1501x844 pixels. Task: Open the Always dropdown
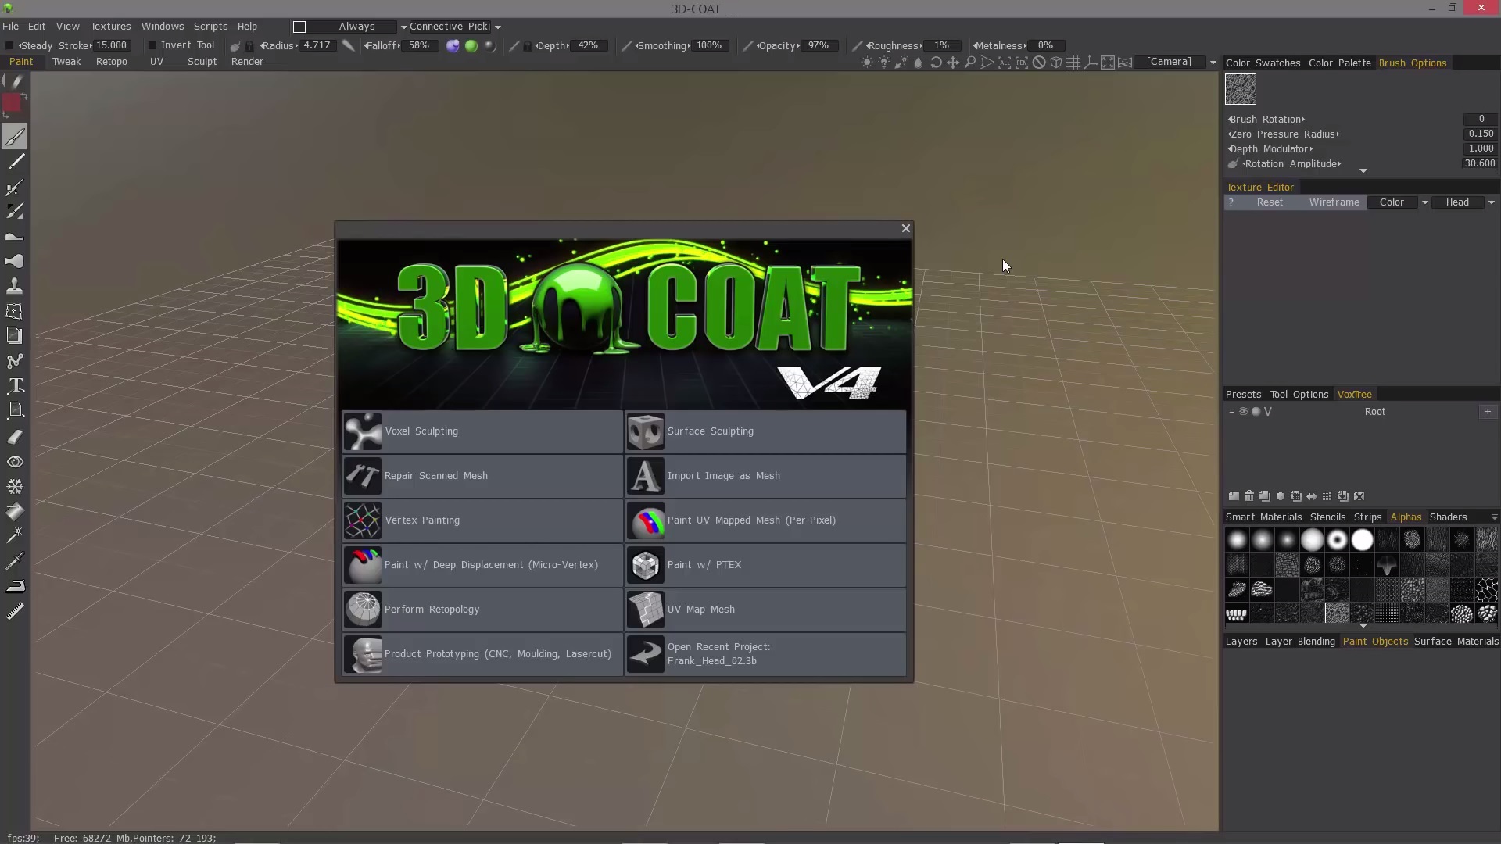403,27
